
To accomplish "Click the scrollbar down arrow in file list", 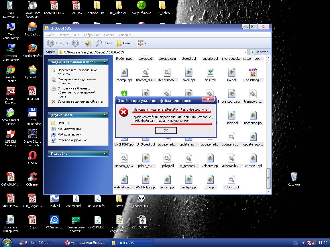I will coord(268,191).
